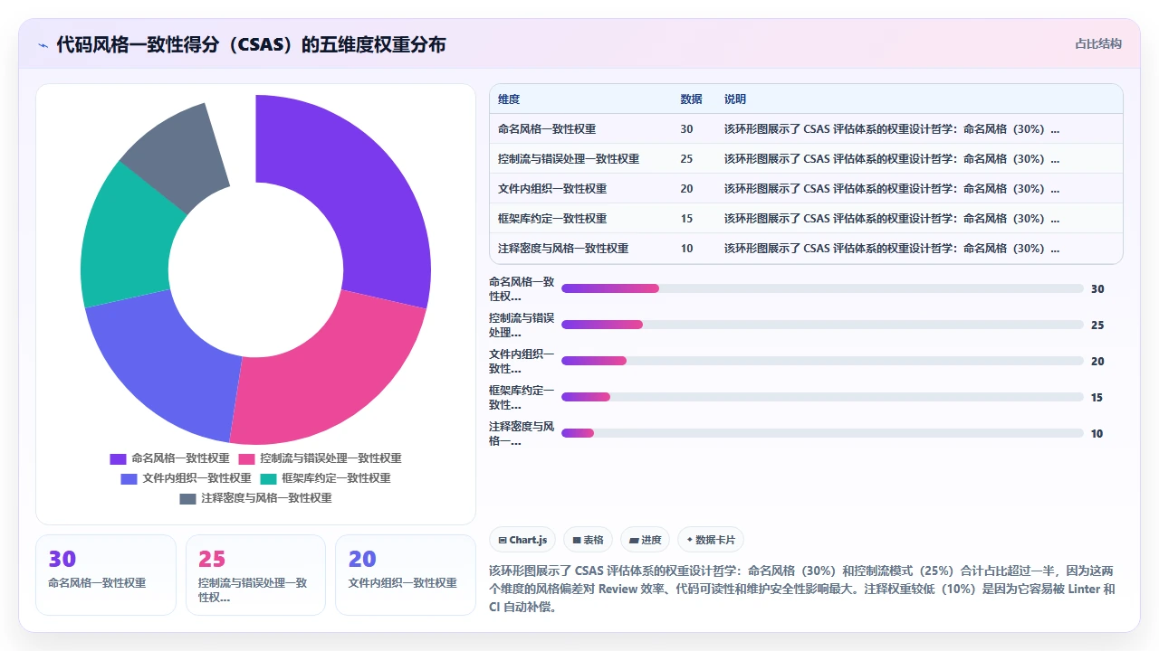Screen dimensions: 1159x651
Task: Click progress value 15 at bar end
Action: (x=1097, y=398)
